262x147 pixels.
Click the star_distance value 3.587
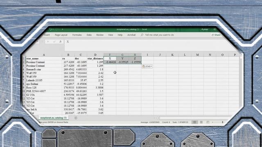pyautogui.click(x=95, y=95)
